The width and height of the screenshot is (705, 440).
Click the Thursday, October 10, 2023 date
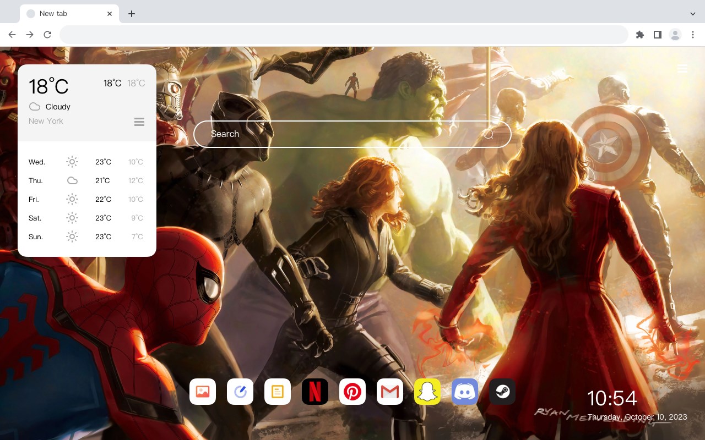pos(637,417)
